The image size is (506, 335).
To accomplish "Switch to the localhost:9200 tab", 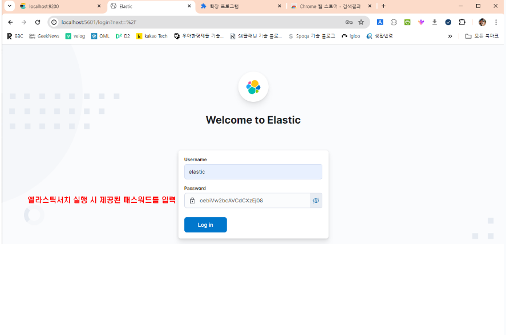I will tap(60, 6).
